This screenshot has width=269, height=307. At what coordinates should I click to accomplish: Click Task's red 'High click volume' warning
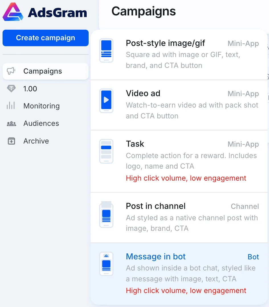coord(186,178)
